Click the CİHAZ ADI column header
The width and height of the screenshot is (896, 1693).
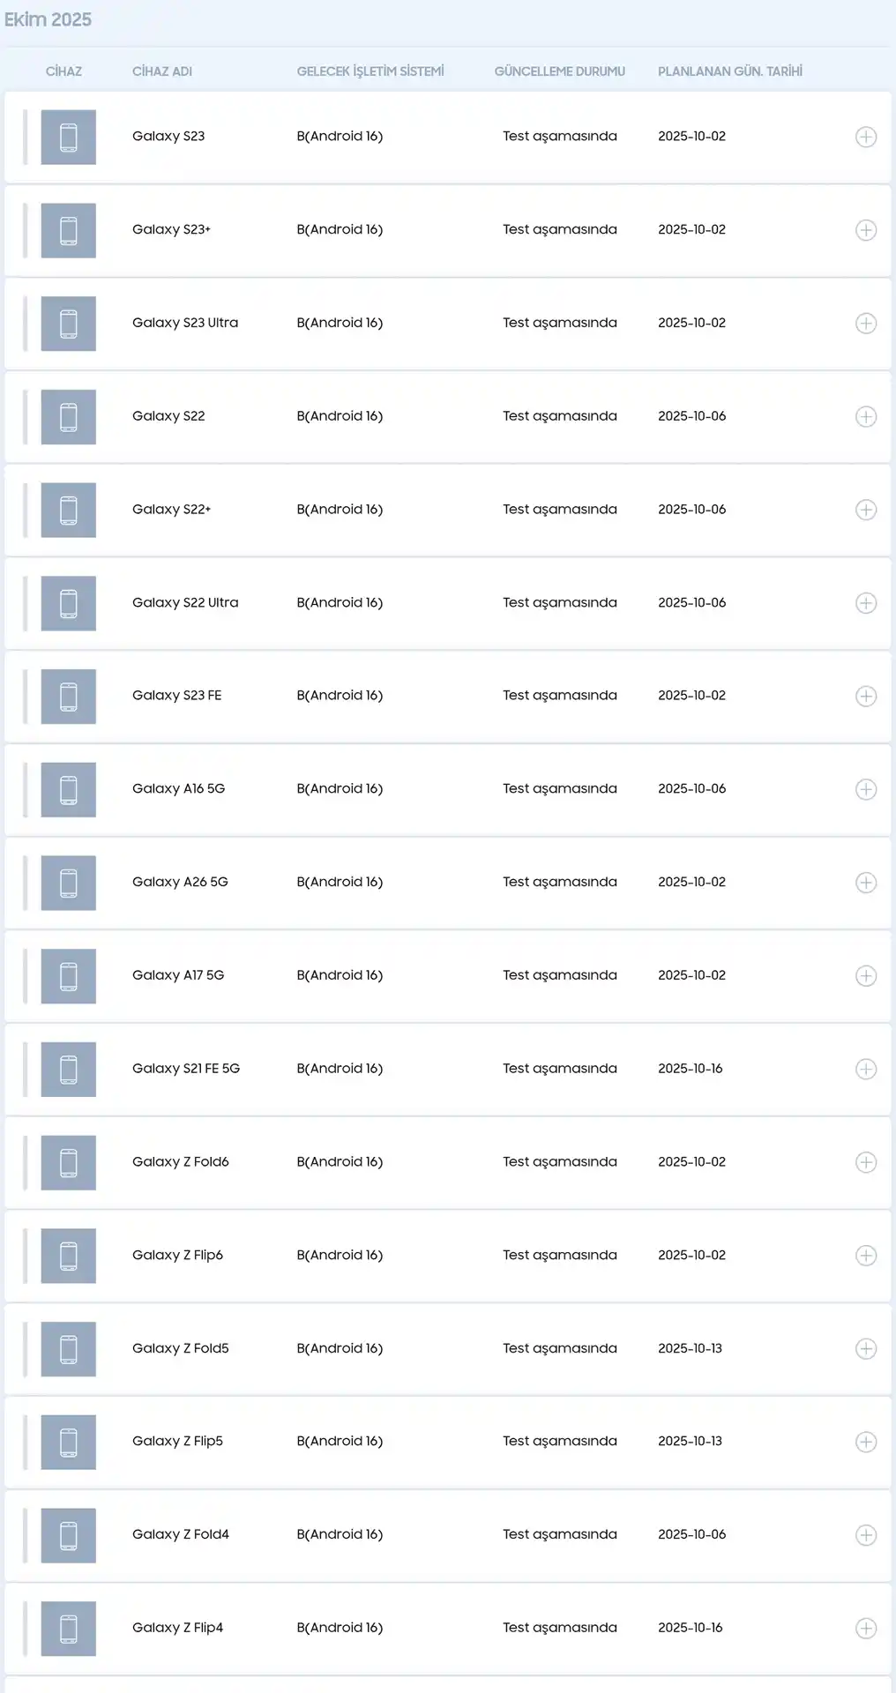(x=162, y=71)
